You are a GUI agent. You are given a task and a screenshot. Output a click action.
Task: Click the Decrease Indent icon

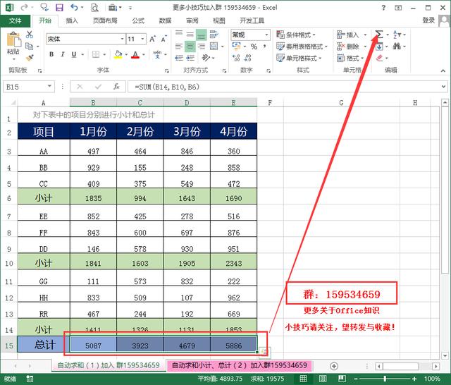click(x=179, y=58)
